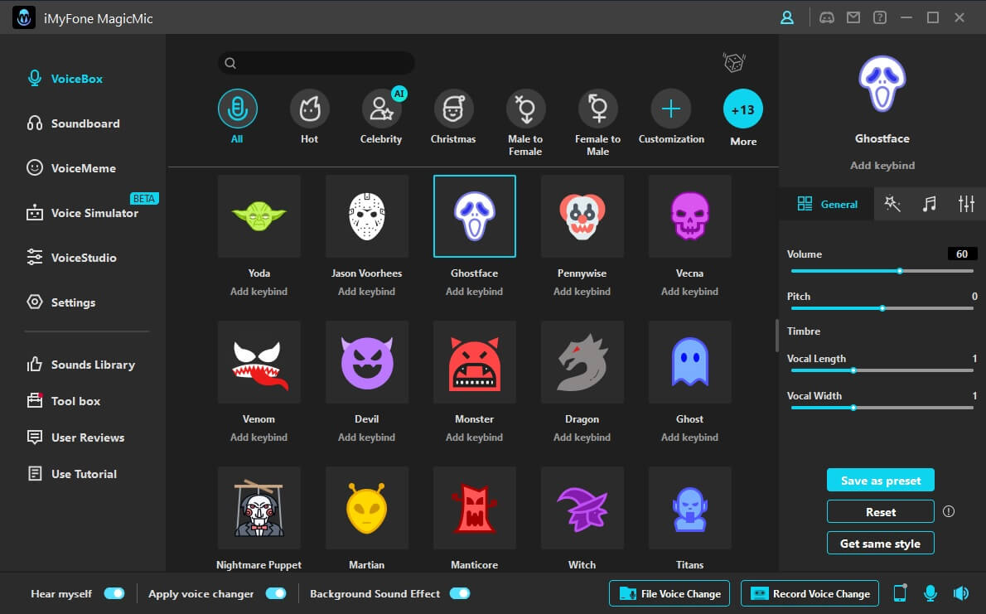Open the Discord community icon
This screenshot has width=986, height=614.
pos(826,17)
